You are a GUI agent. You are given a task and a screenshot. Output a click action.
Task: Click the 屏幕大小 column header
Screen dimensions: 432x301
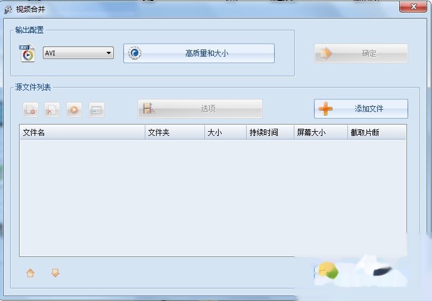(x=321, y=132)
